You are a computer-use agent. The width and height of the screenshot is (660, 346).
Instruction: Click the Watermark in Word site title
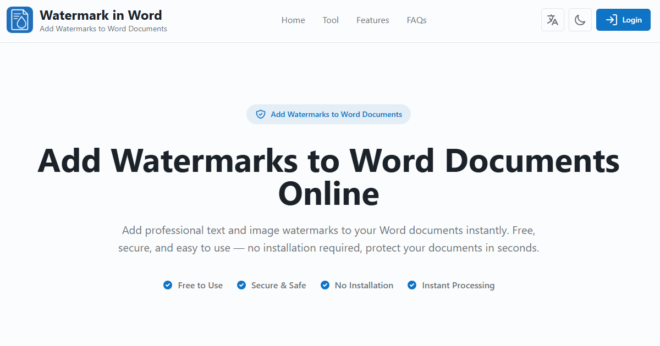tap(101, 15)
